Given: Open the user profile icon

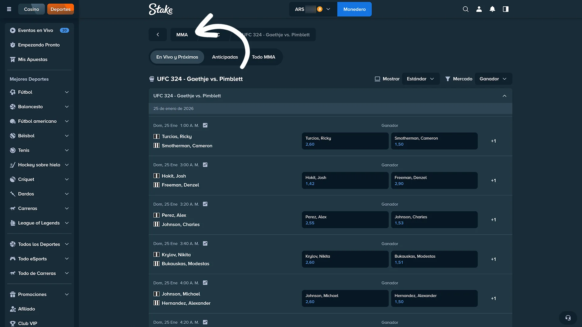Looking at the screenshot, I should 479,9.
